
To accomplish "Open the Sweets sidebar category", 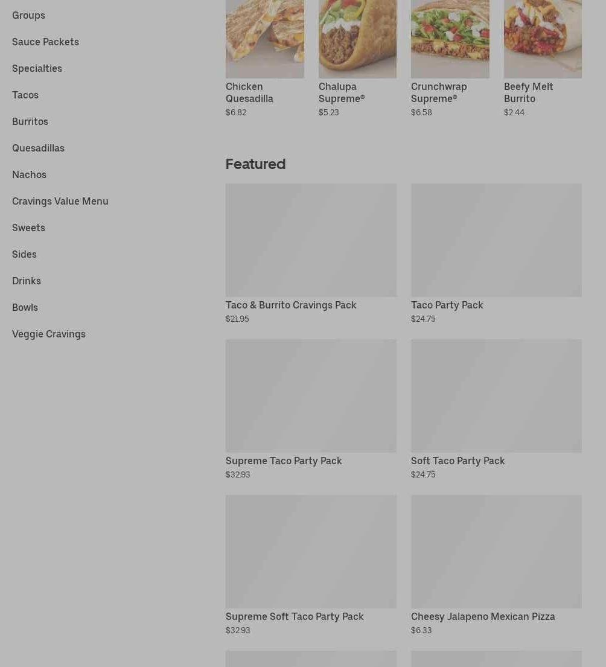I will pos(28,228).
